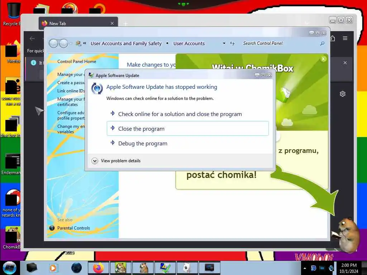The height and width of the screenshot is (275, 367).
Task: Choose "Close the program" option
Action: 187,129
